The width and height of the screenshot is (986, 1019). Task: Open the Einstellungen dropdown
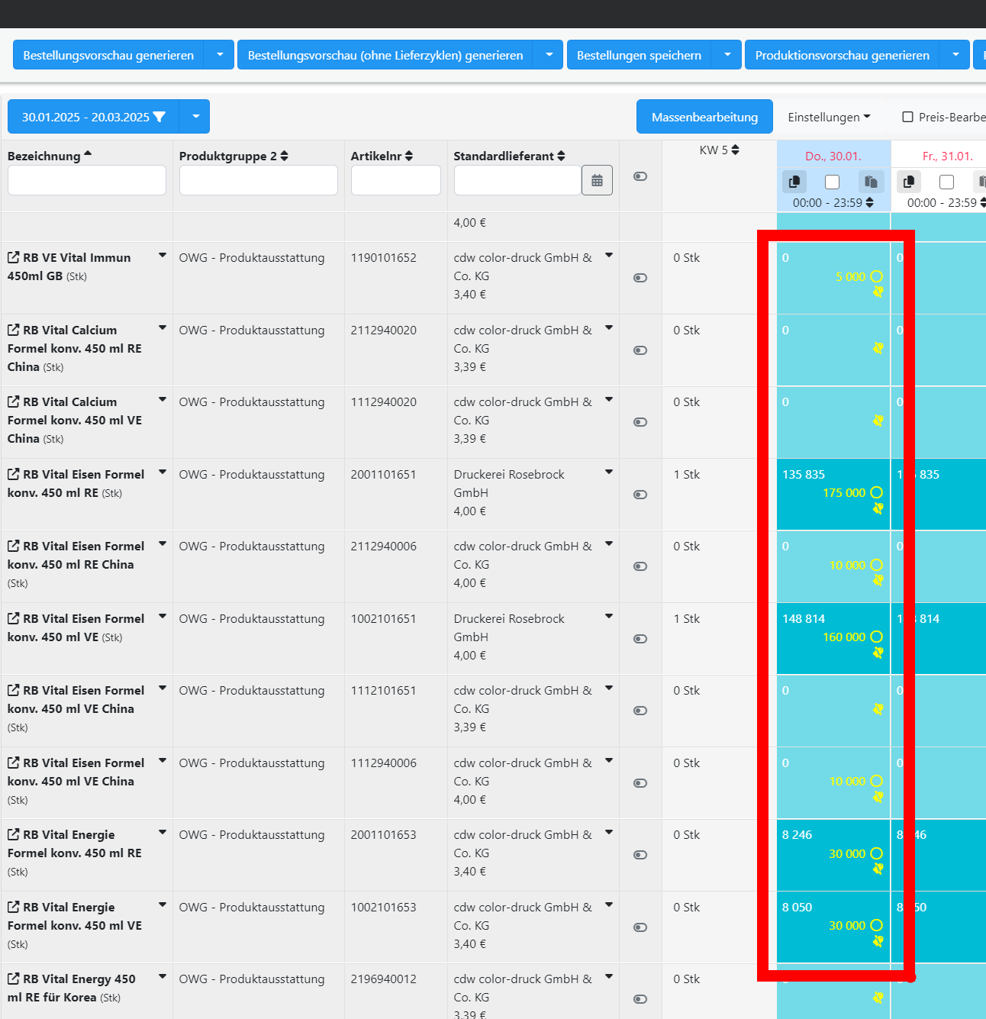coord(829,117)
